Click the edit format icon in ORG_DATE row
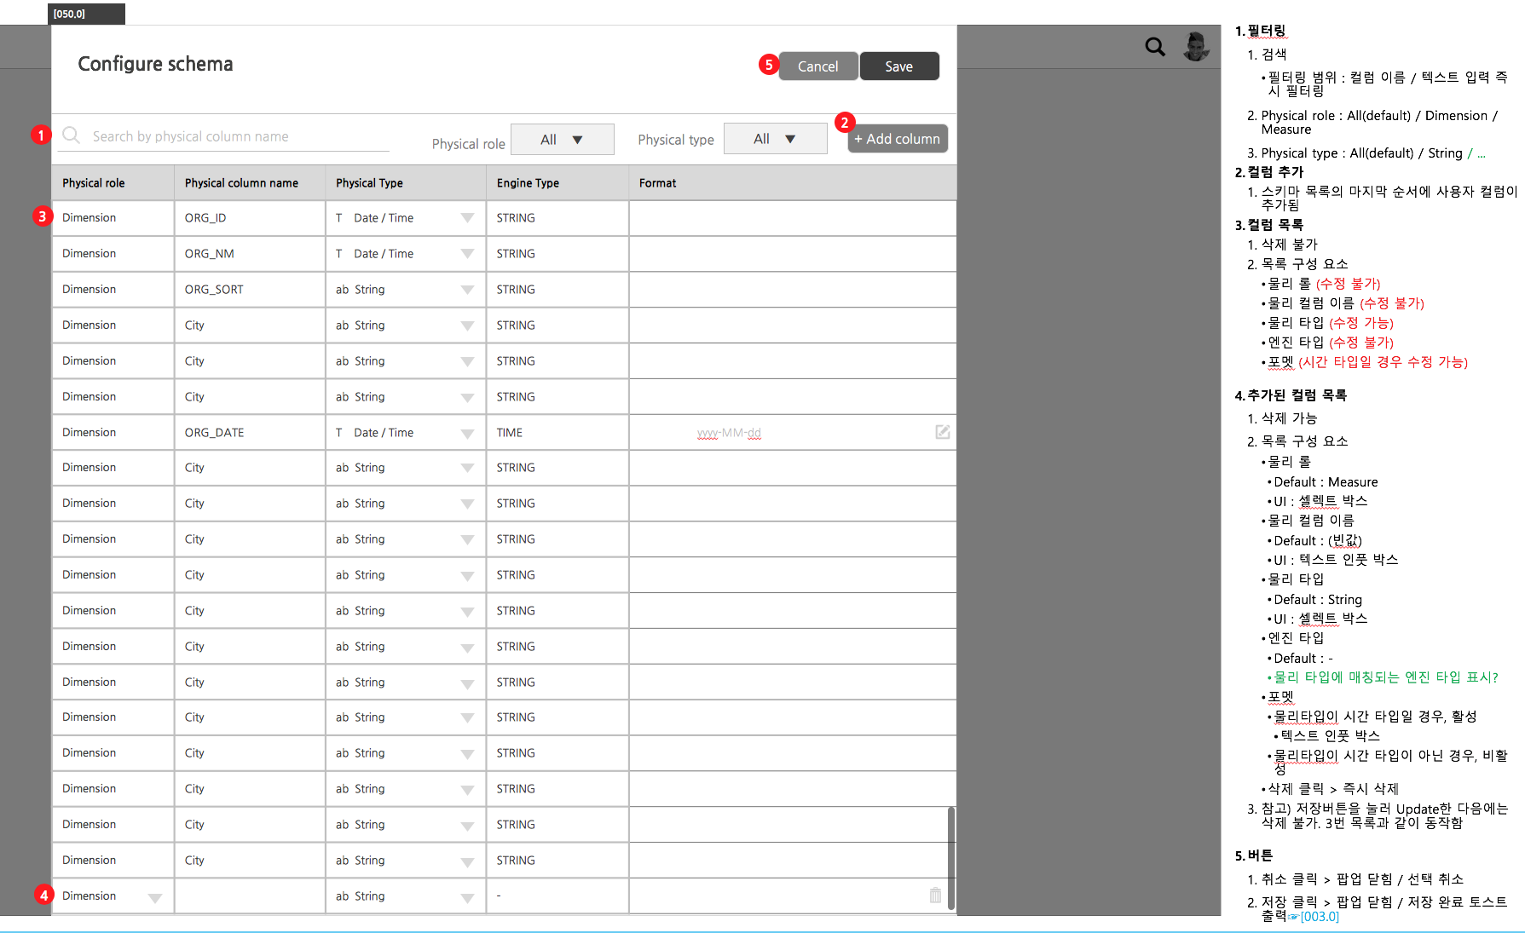The height and width of the screenshot is (933, 1525). click(x=942, y=432)
